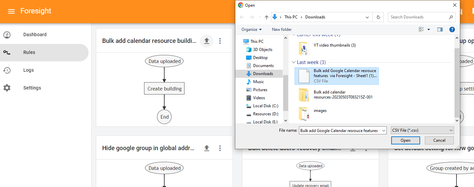The image size is (474, 187).
Task: Click New folder button
Action: point(282,29)
